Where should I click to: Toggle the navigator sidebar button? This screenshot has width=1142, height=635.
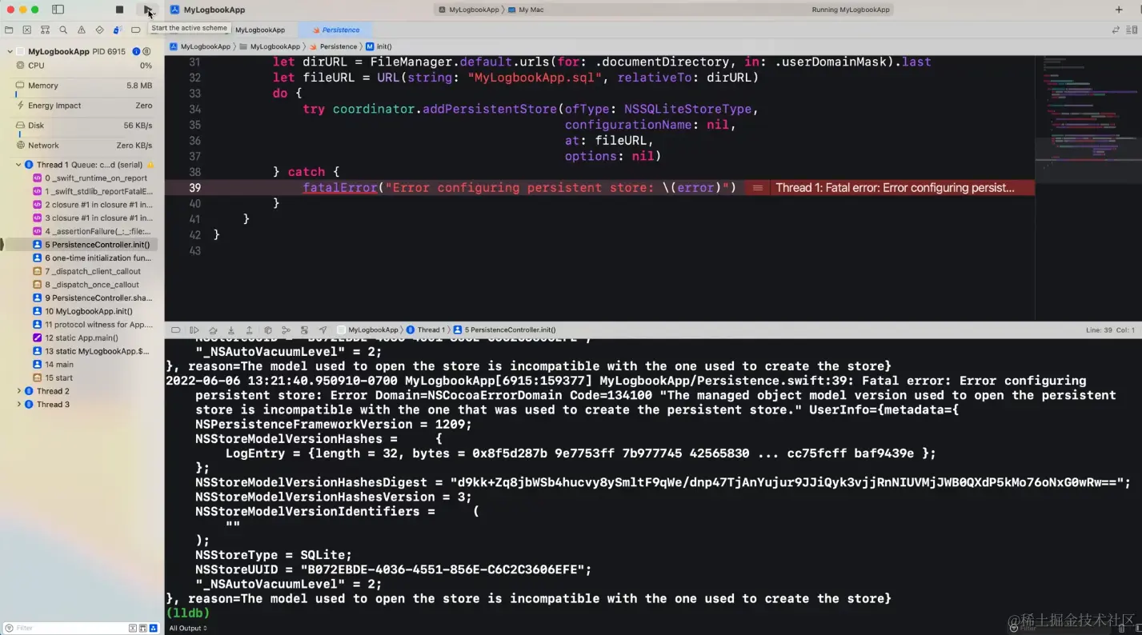pyautogui.click(x=58, y=10)
